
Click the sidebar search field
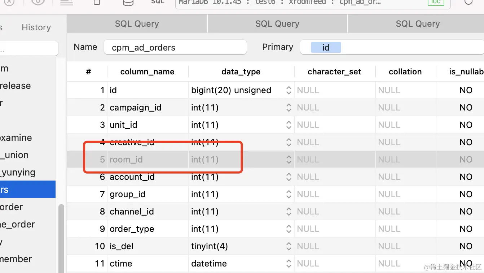pos(29,48)
